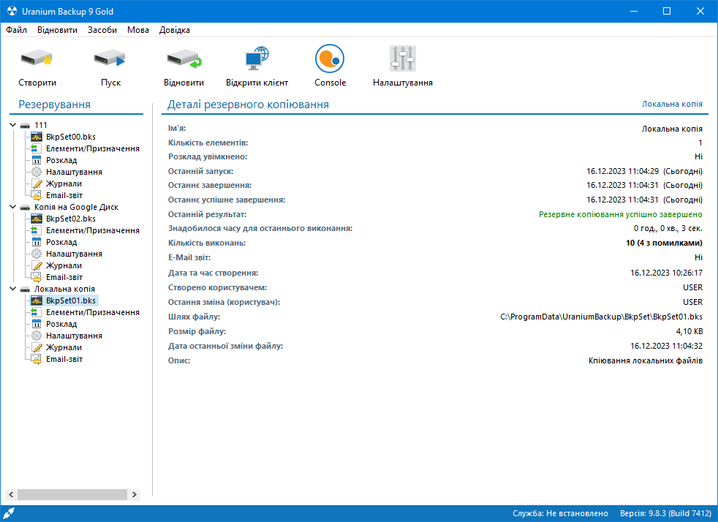Viewport: 718px width, 522px height.
Task: Click the '10 (4 з помилками)' executions value
Action: coord(664,243)
